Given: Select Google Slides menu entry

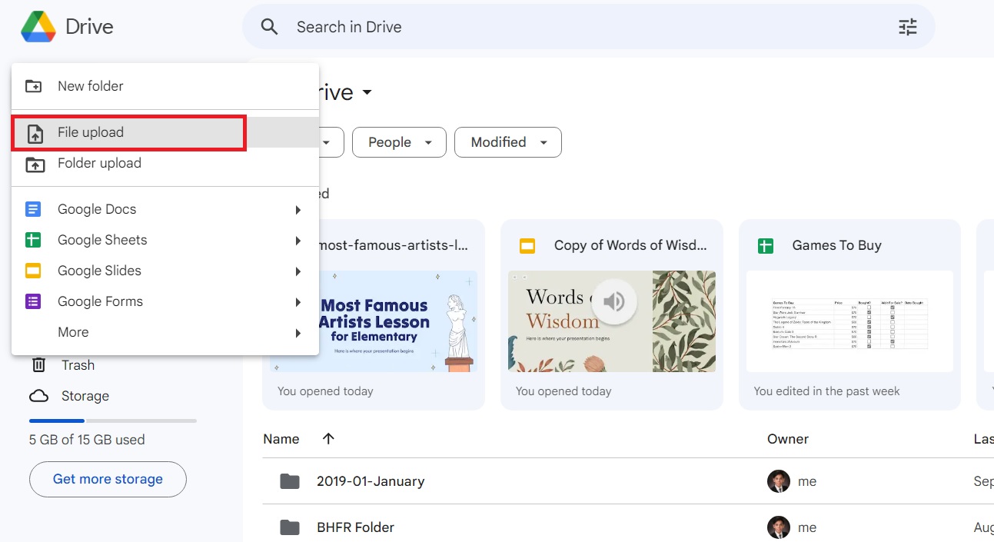Looking at the screenshot, I should point(165,271).
